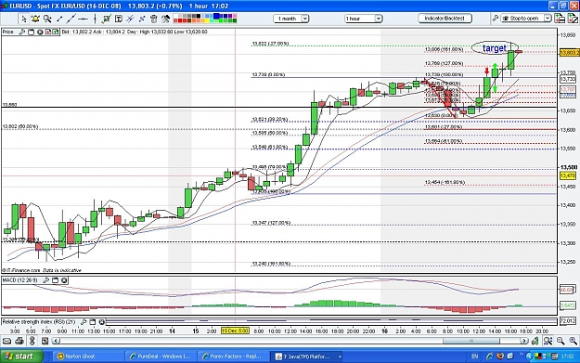580x363 pixels.
Task: Open RSI indicator wrench settings
Action: click(84, 322)
